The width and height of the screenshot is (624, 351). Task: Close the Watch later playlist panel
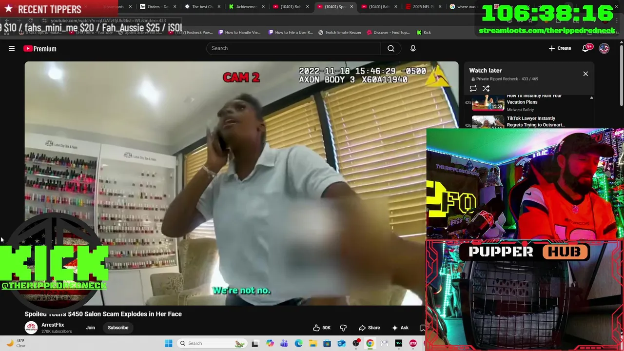(x=585, y=74)
